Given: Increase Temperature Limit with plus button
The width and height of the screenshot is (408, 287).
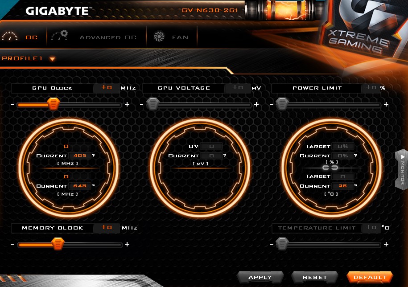Looking at the screenshot, I should coord(386,244).
